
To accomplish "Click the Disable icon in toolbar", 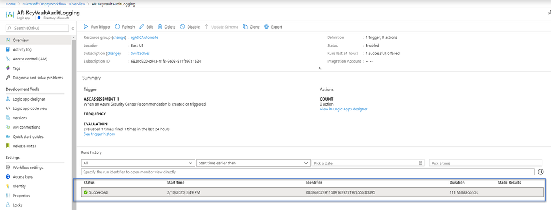I will click(x=183, y=27).
